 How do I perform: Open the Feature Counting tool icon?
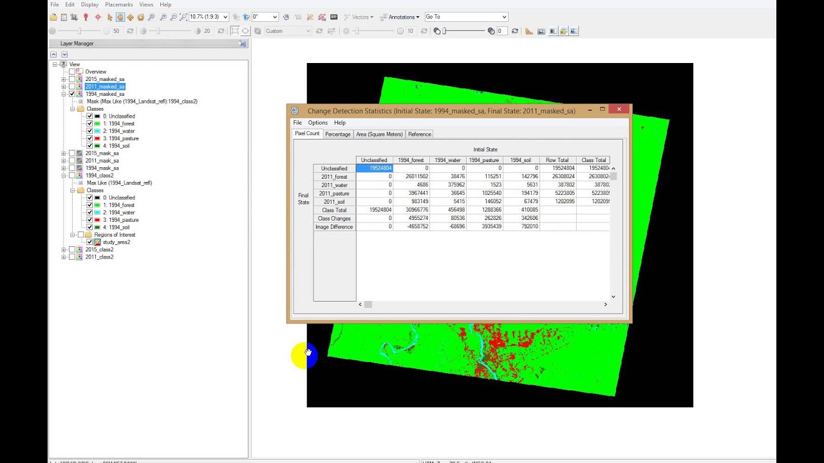(x=334, y=17)
